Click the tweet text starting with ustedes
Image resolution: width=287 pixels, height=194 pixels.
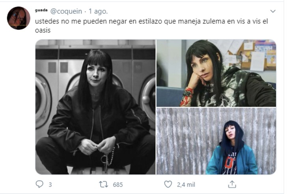click(x=151, y=26)
